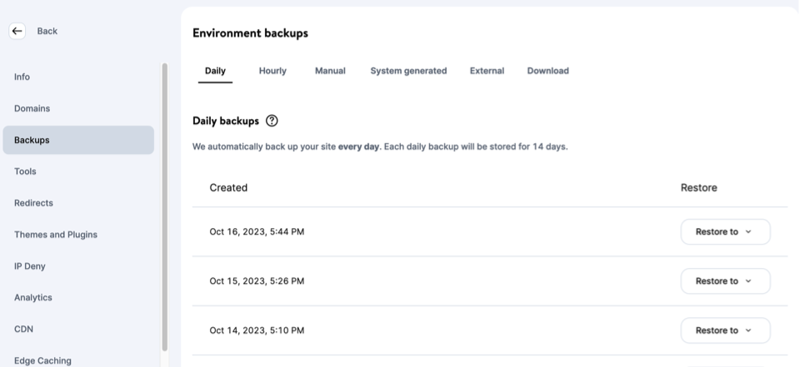This screenshot has height=367, width=800.
Task: Select Backups in the sidebar
Action: pos(78,140)
